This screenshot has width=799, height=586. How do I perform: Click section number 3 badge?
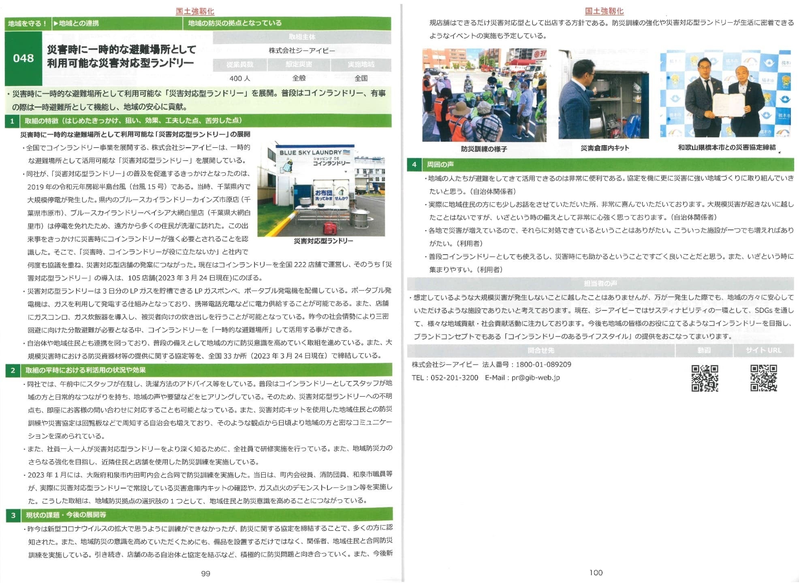pyautogui.click(x=13, y=515)
